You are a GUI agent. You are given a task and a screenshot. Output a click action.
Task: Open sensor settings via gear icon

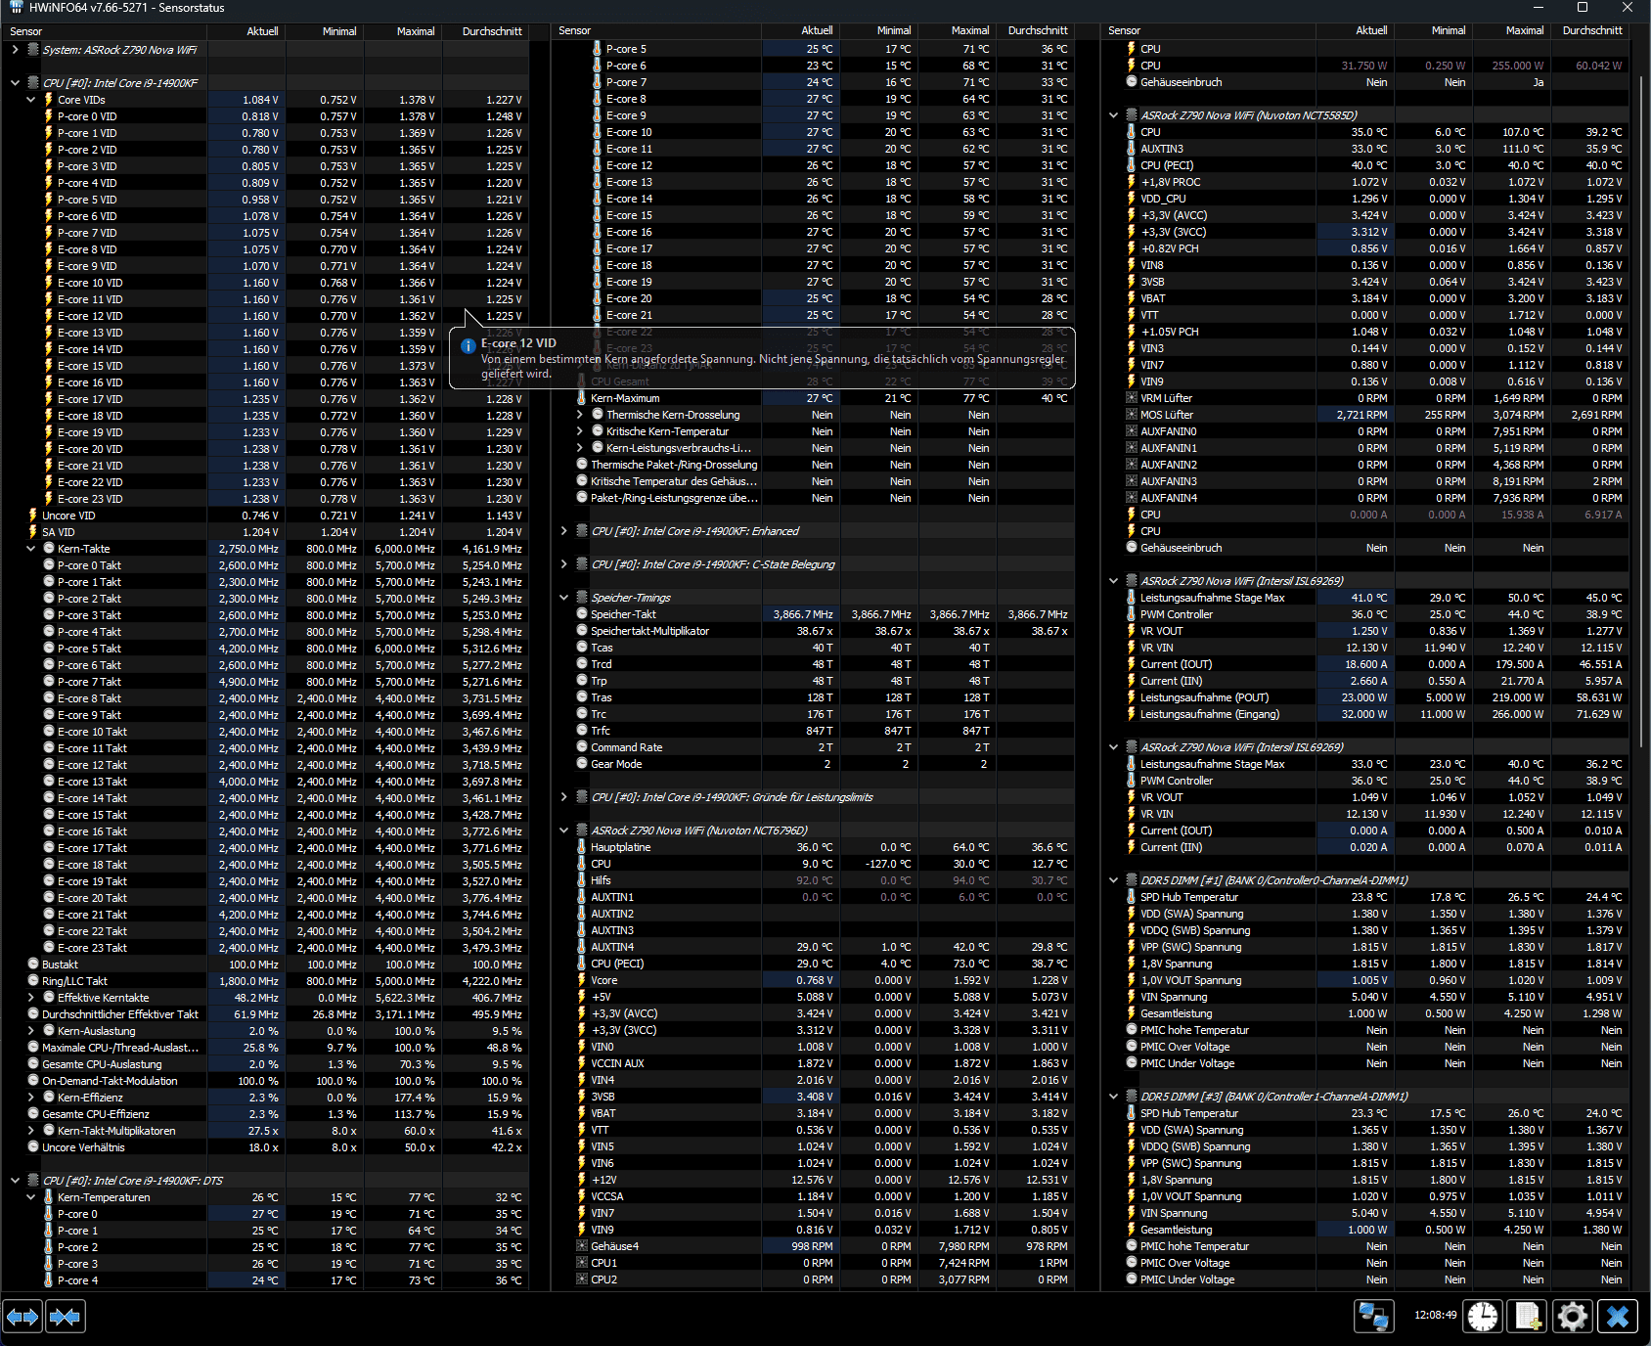pos(1572,1317)
